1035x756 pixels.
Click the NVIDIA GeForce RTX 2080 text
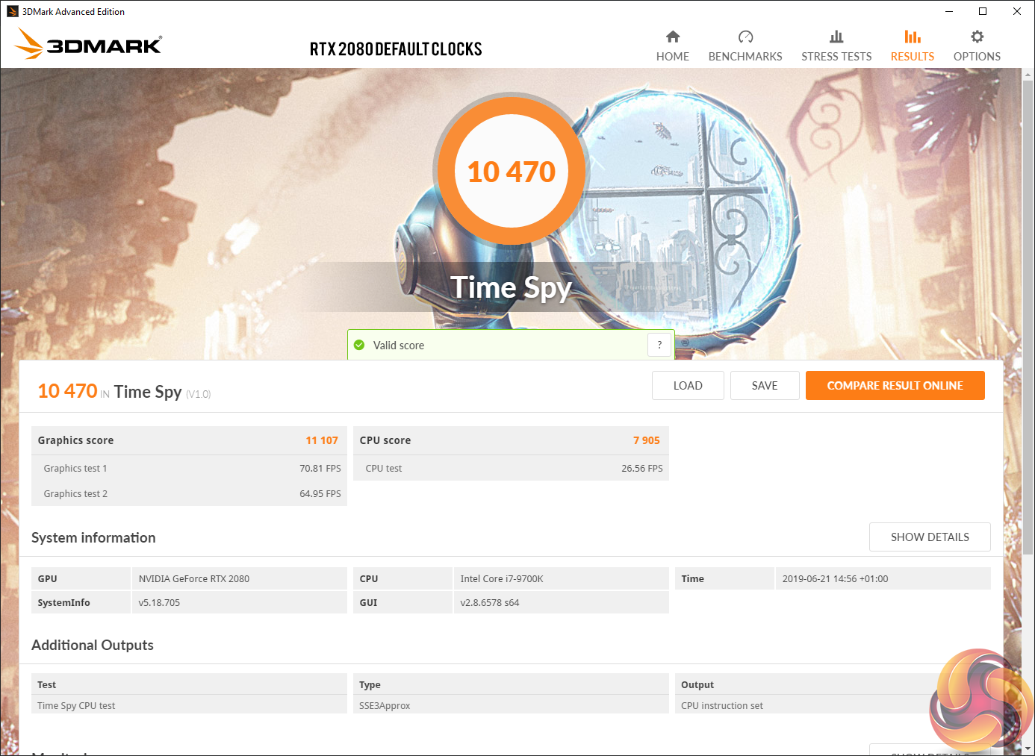point(194,578)
